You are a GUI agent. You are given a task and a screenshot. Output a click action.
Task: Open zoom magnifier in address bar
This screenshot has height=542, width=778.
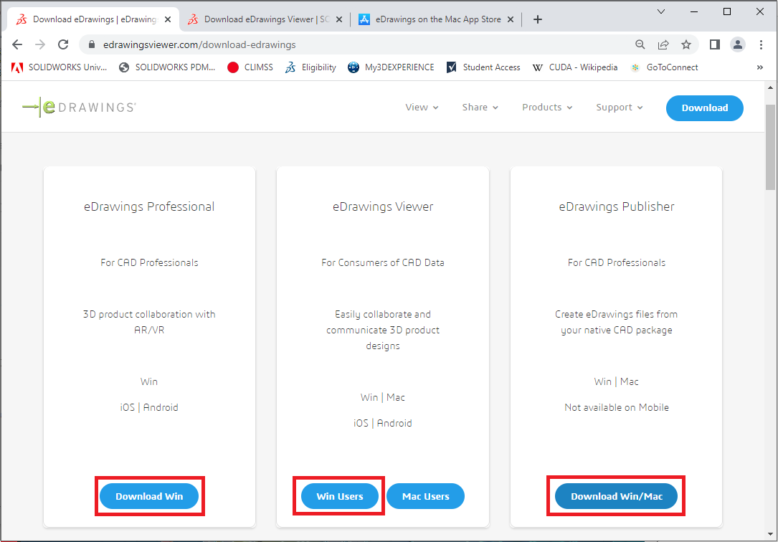coord(640,44)
